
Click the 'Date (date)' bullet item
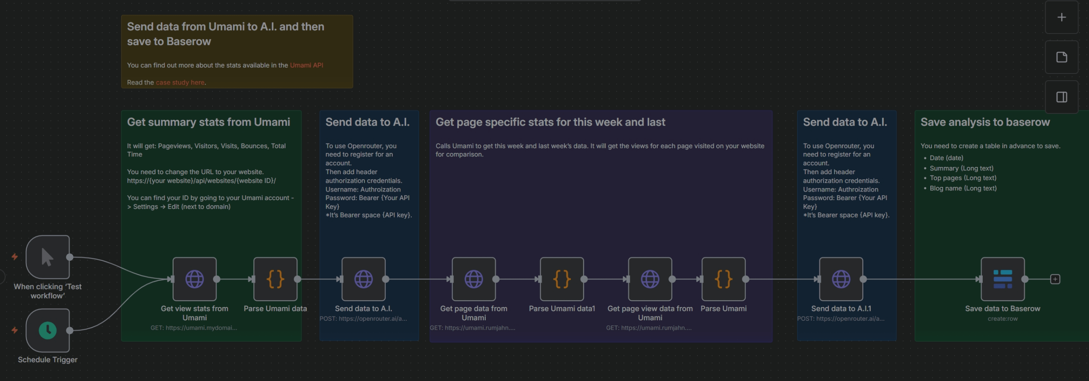tap(946, 158)
